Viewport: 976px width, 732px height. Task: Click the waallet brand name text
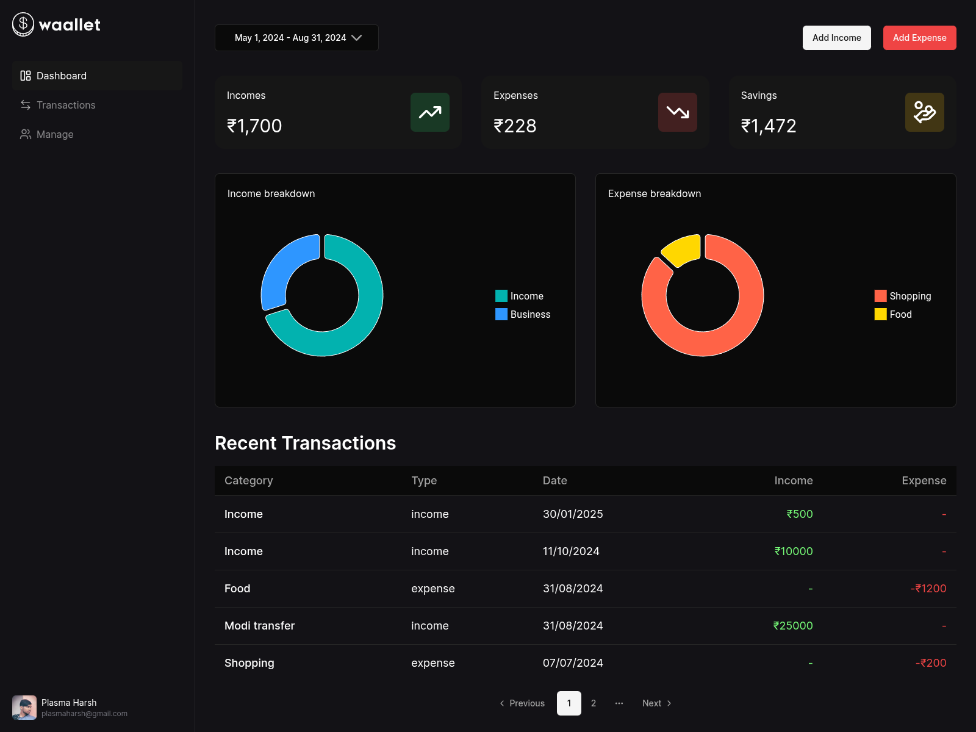(70, 25)
